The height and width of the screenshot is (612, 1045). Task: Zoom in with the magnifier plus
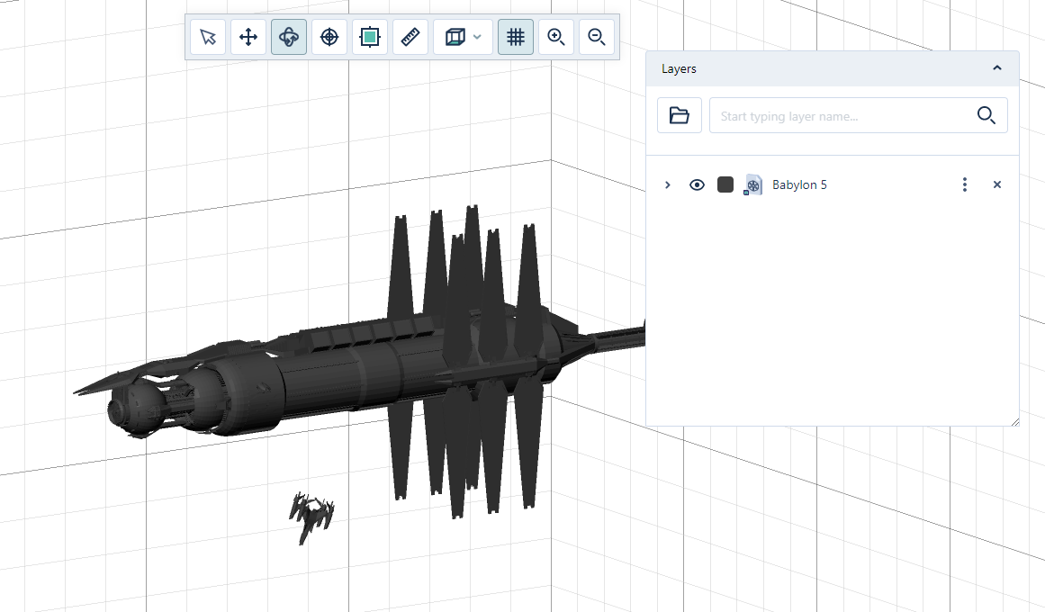click(x=556, y=37)
